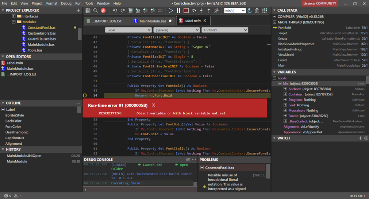Click the running-man icon
The height and width of the screenshot is (199, 369).
point(216,11)
